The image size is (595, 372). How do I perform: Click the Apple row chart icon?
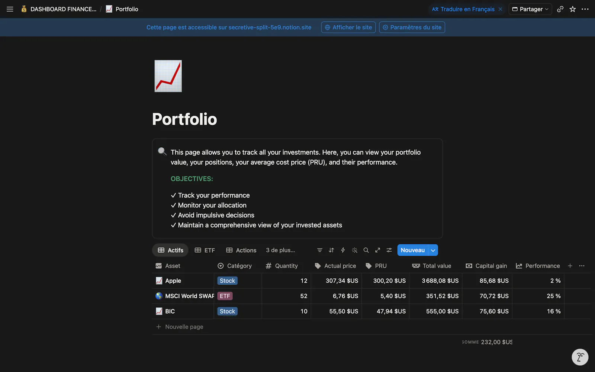(x=159, y=280)
